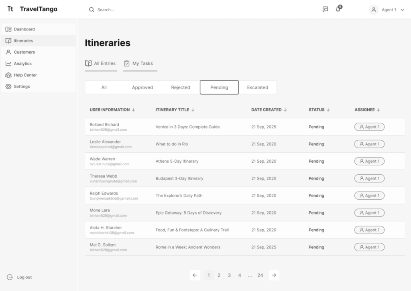Viewport: 411px width, 291px height.
Task: Click Agent 1 assignee for Rolland Richard
Action: click(369, 127)
